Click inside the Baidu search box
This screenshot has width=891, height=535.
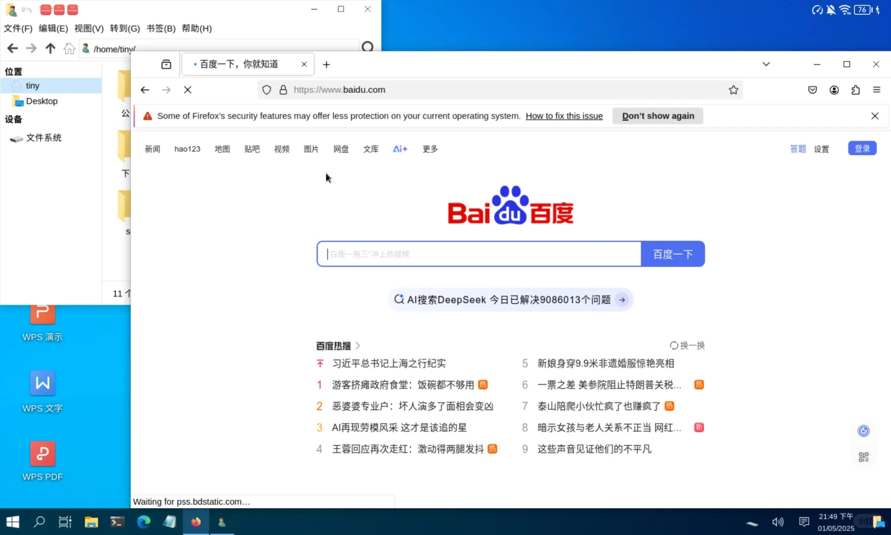[x=478, y=254]
